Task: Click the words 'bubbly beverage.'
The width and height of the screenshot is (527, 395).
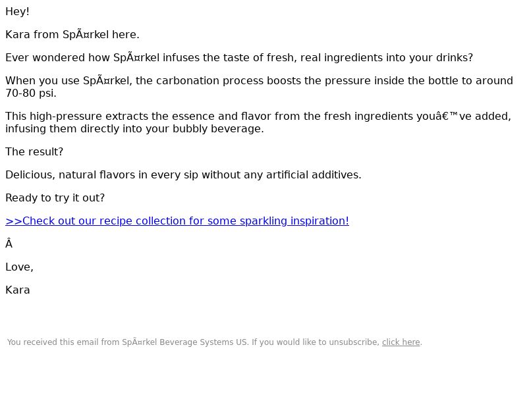Action: pyautogui.click(x=218, y=129)
